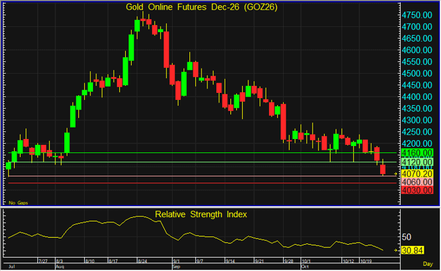The height and width of the screenshot is (271, 441).
Task: Select the 10/12 date marker
Action: coord(349,261)
